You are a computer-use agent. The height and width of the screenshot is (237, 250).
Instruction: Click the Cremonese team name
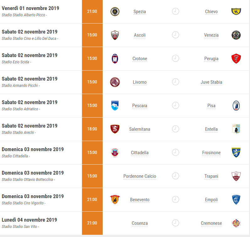[211, 223]
